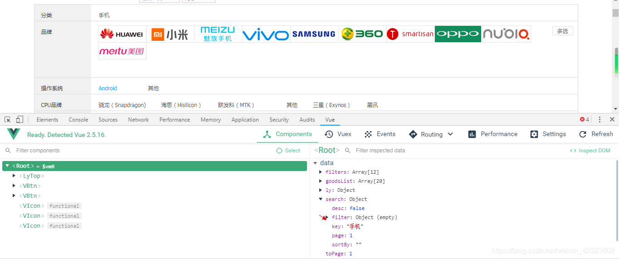The image size is (619, 259).
Task: Open Vue devtools Settings
Action: point(548,134)
